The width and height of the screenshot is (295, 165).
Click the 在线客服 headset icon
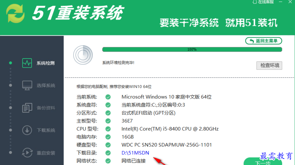pos(255,2)
